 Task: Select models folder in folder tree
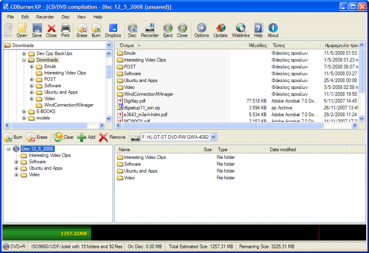click(x=43, y=118)
